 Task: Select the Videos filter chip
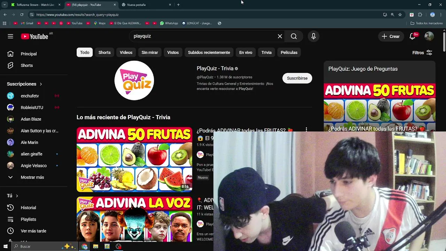tap(126, 52)
